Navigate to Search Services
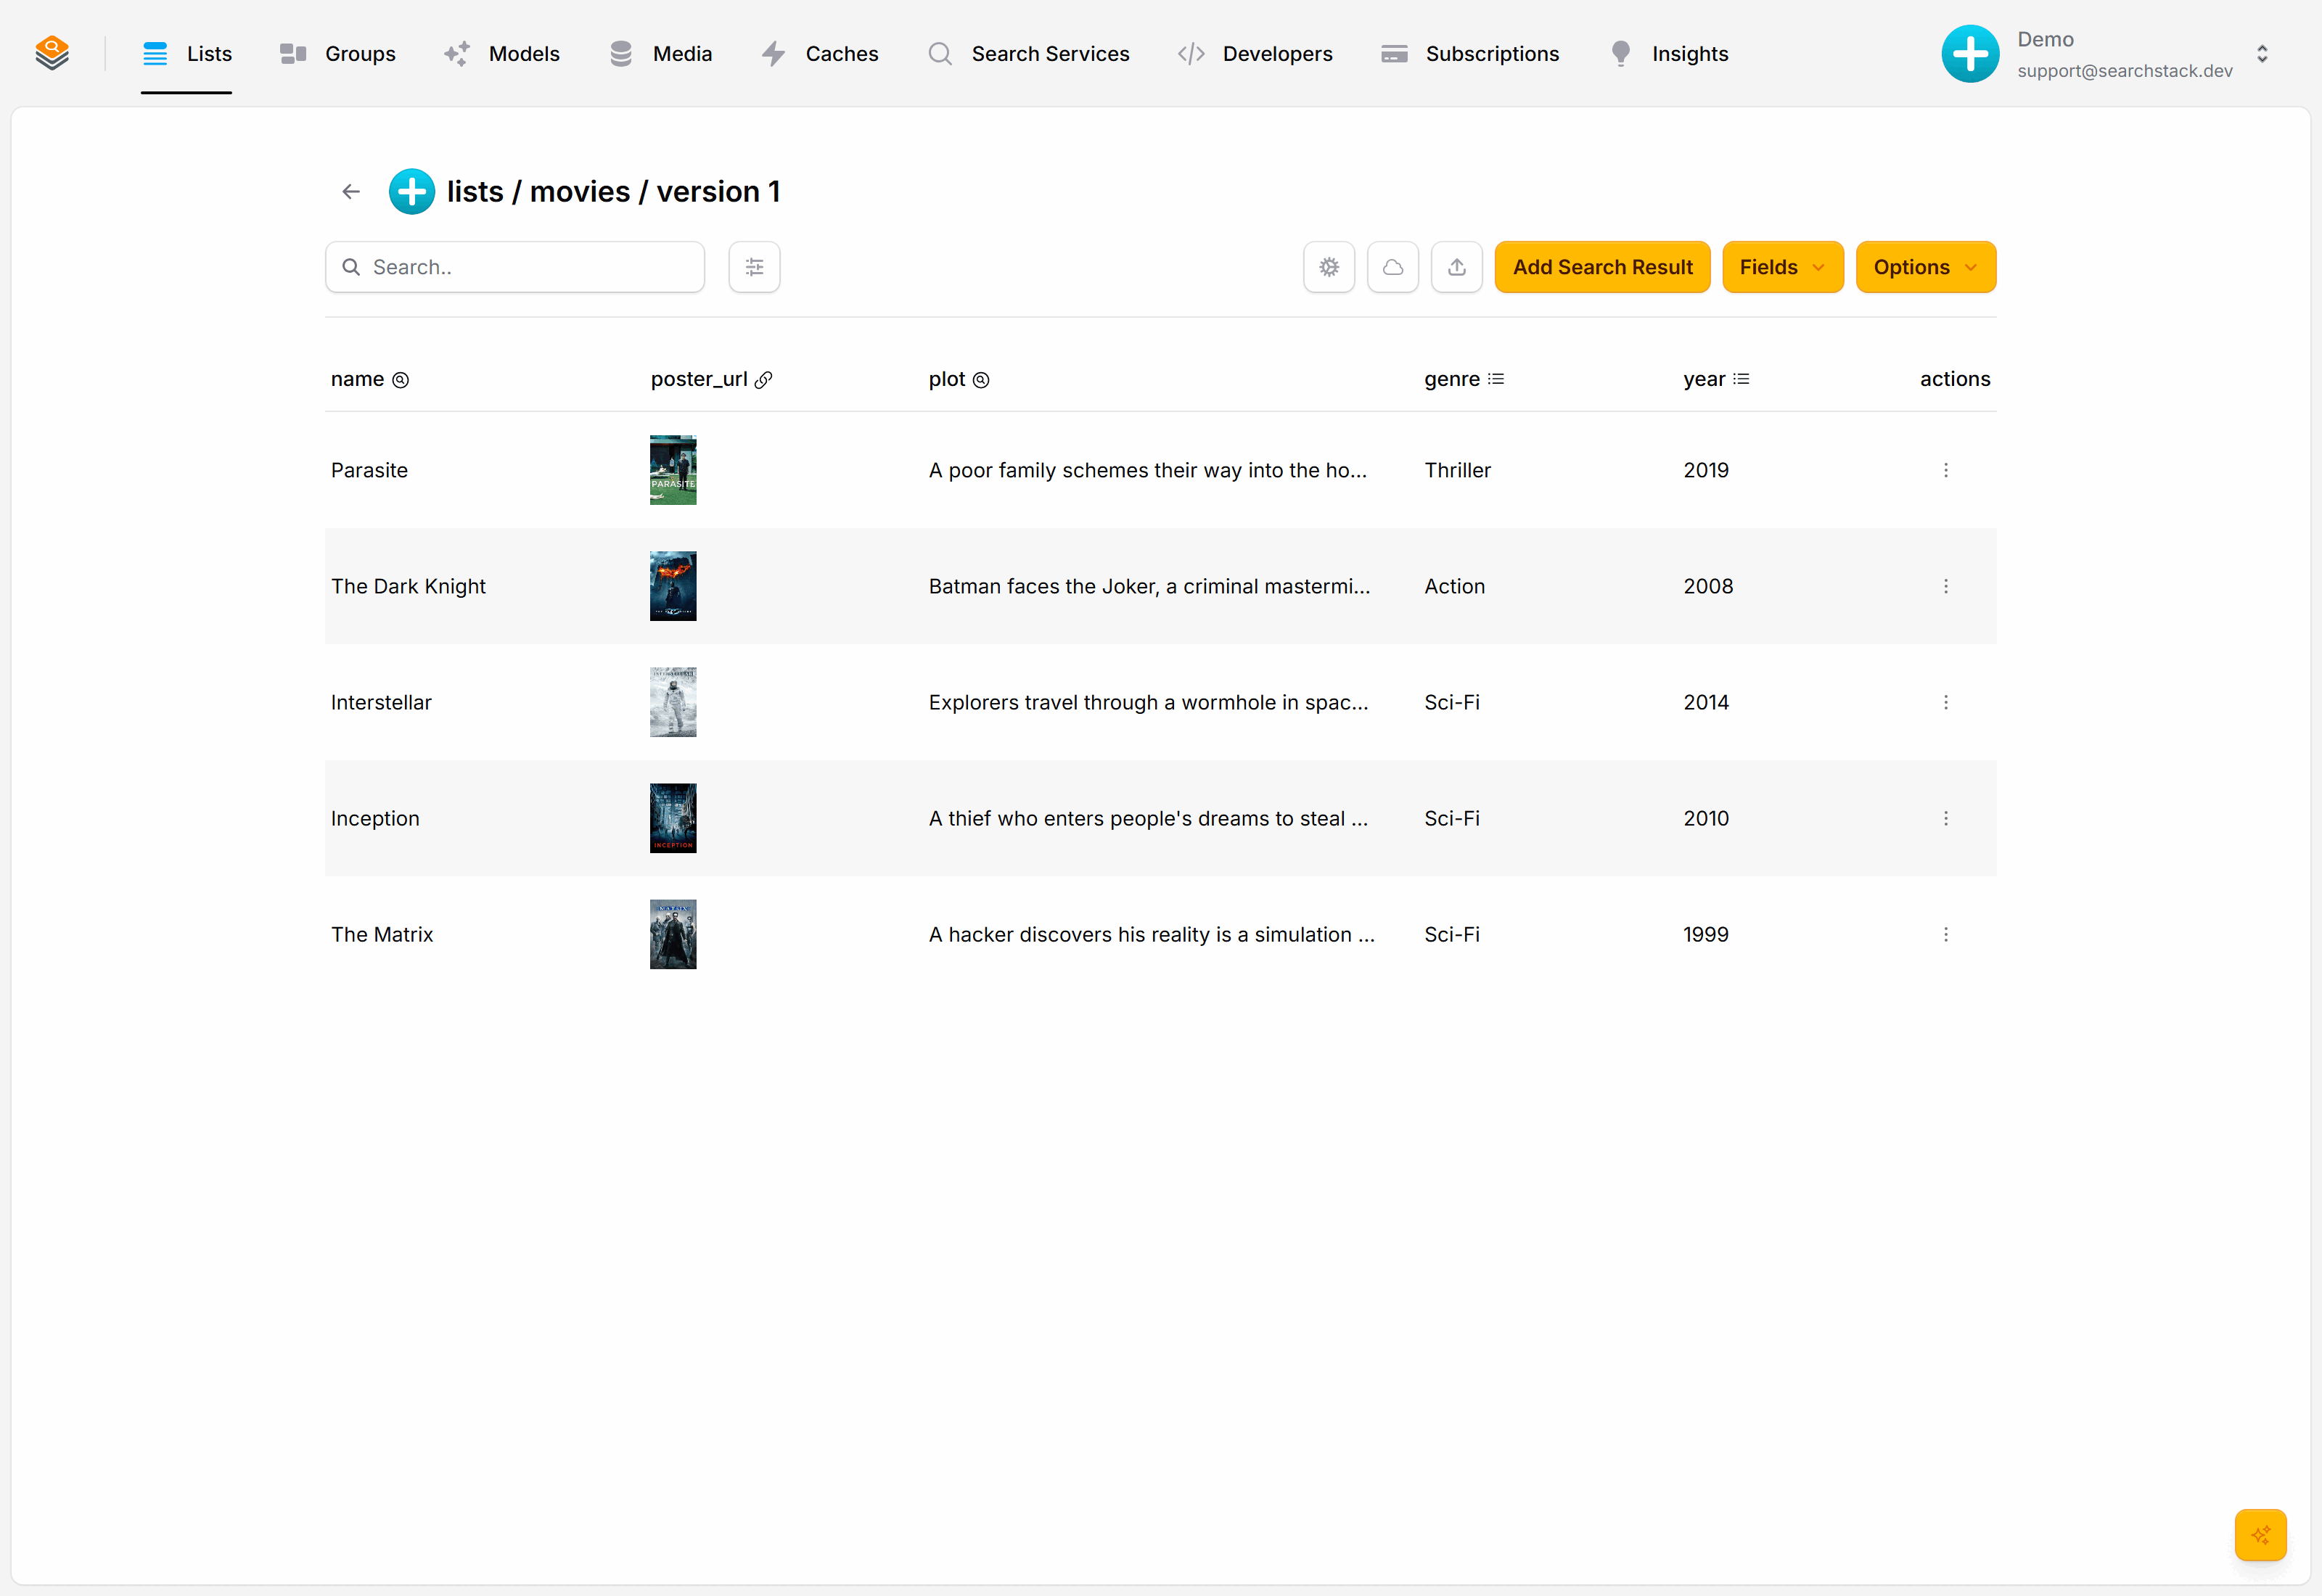The width and height of the screenshot is (2322, 1596). [1029, 54]
